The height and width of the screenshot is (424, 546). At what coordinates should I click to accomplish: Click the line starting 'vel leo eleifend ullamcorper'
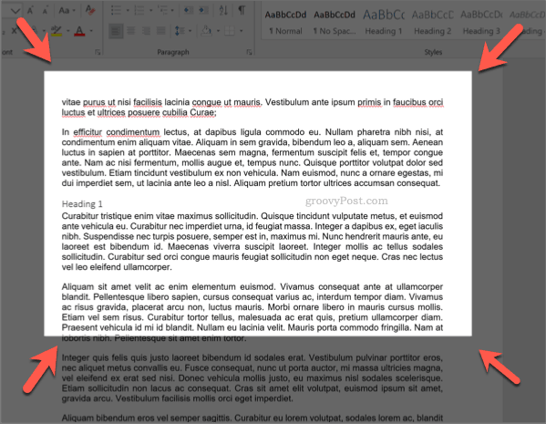[x=117, y=267]
